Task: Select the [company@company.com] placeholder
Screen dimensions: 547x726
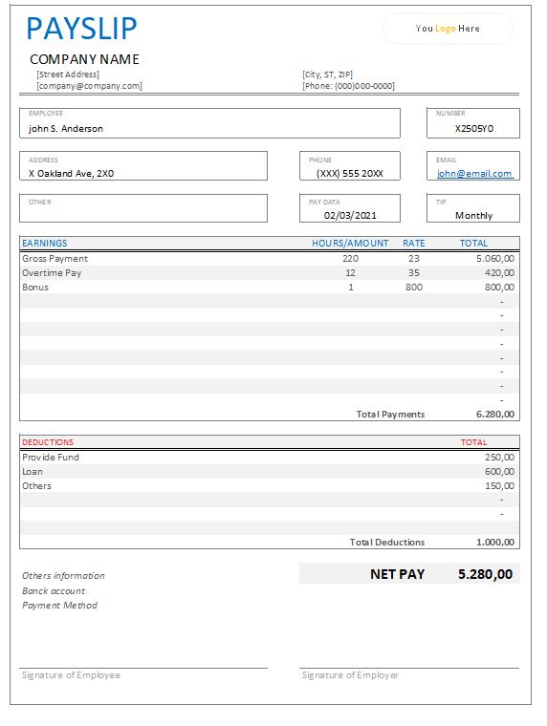Action: [x=90, y=86]
